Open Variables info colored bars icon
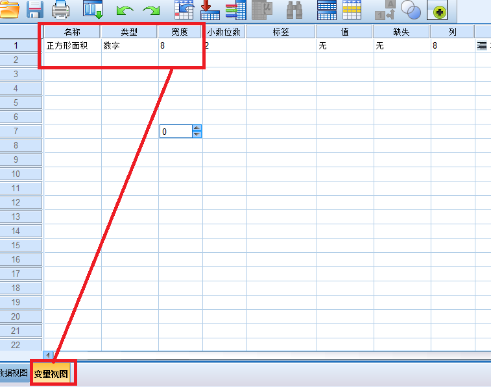 click(236, 10)
